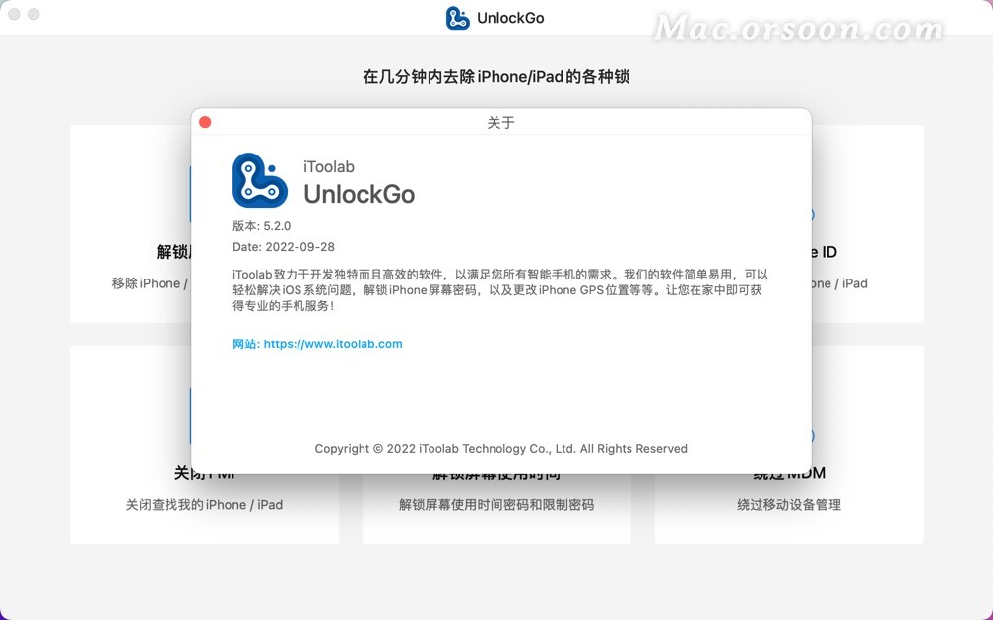Click the interlocked-circles logo inside the About panel

[x=259, y=181]
